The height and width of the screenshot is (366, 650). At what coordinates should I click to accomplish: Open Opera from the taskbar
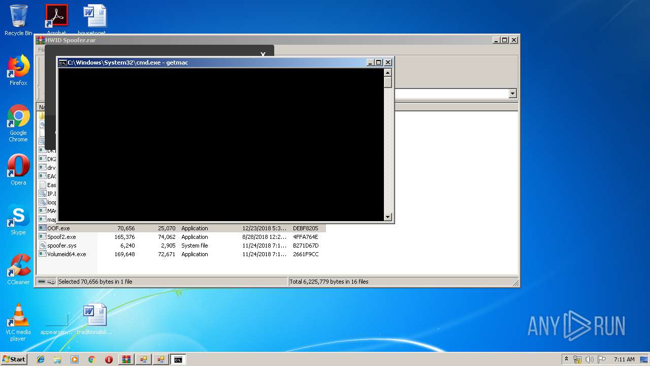pos(109,359)
